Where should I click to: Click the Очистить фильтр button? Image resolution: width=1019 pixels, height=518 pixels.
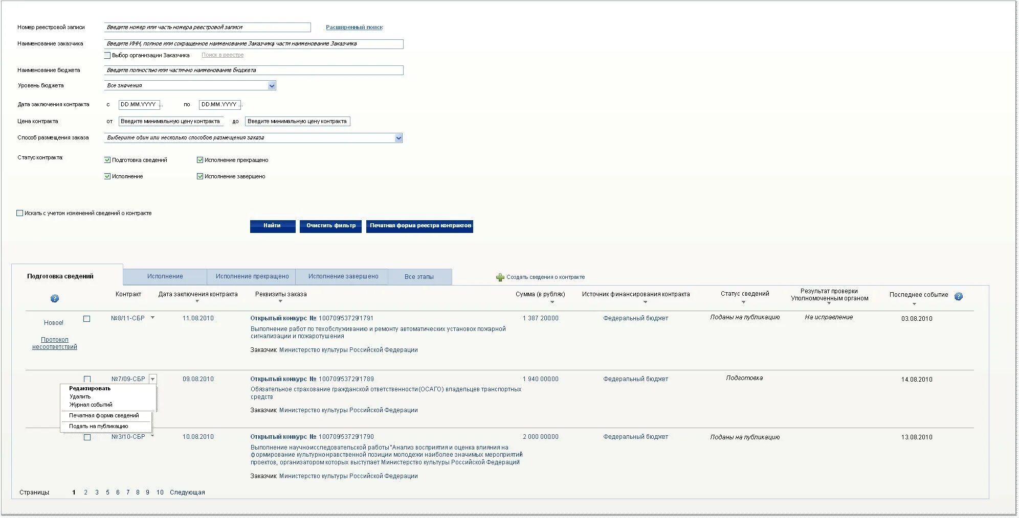pos(331,226)
